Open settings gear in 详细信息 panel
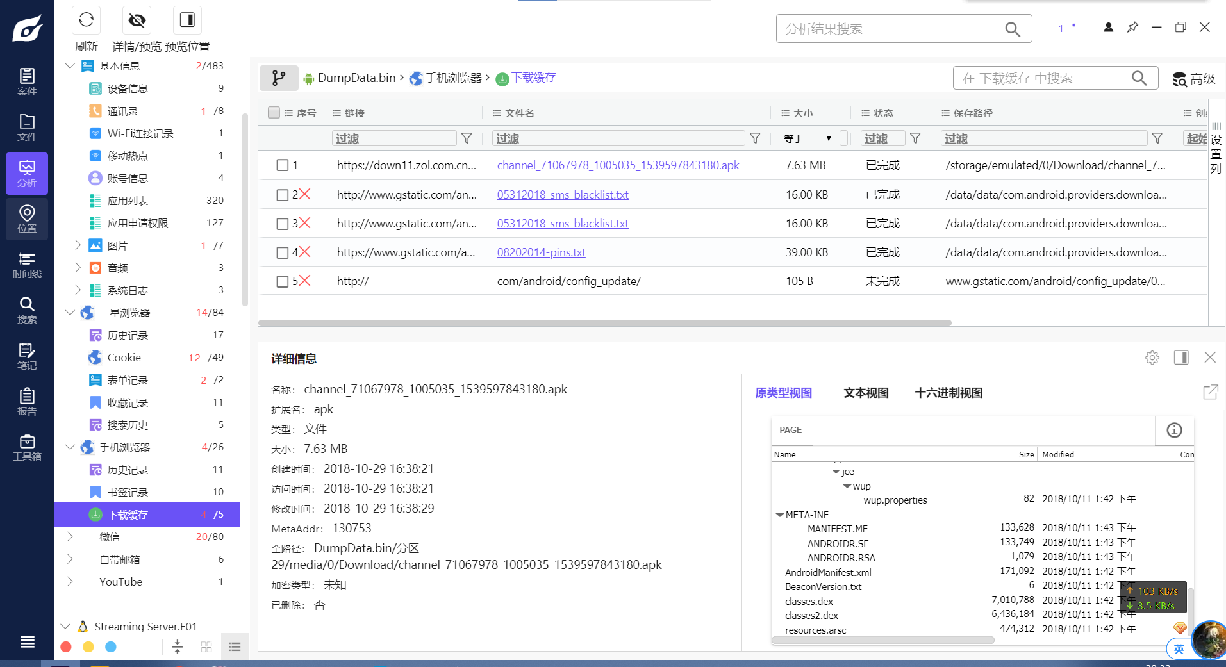The image size is (1226, 667). (x=1152, y=358)
